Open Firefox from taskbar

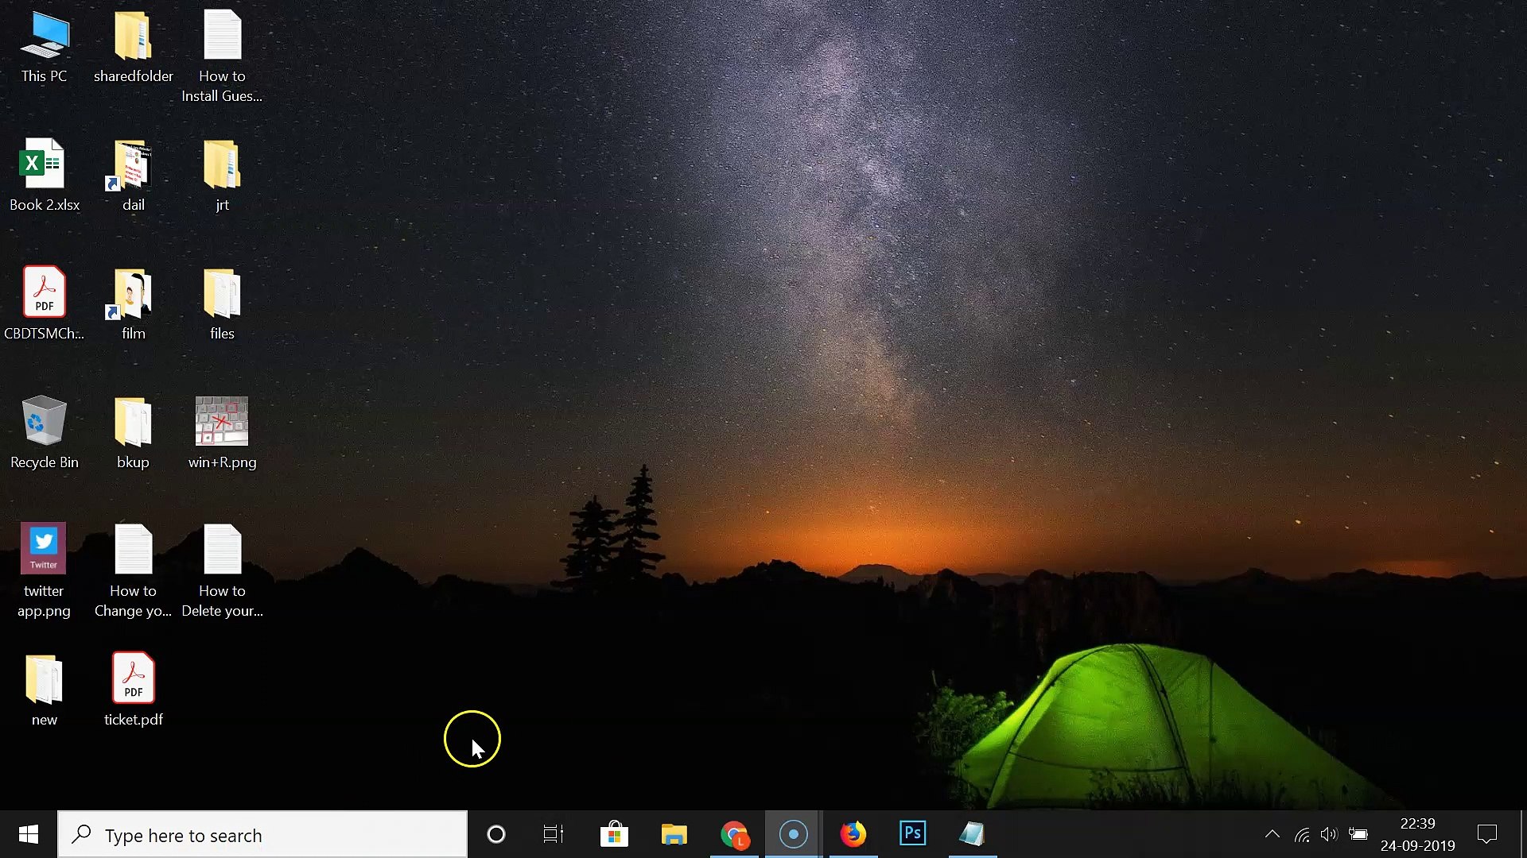pos(853,834)
